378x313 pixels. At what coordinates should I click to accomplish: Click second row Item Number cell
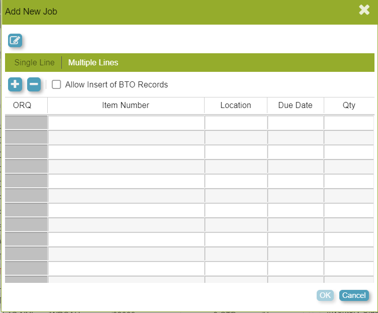126,137
